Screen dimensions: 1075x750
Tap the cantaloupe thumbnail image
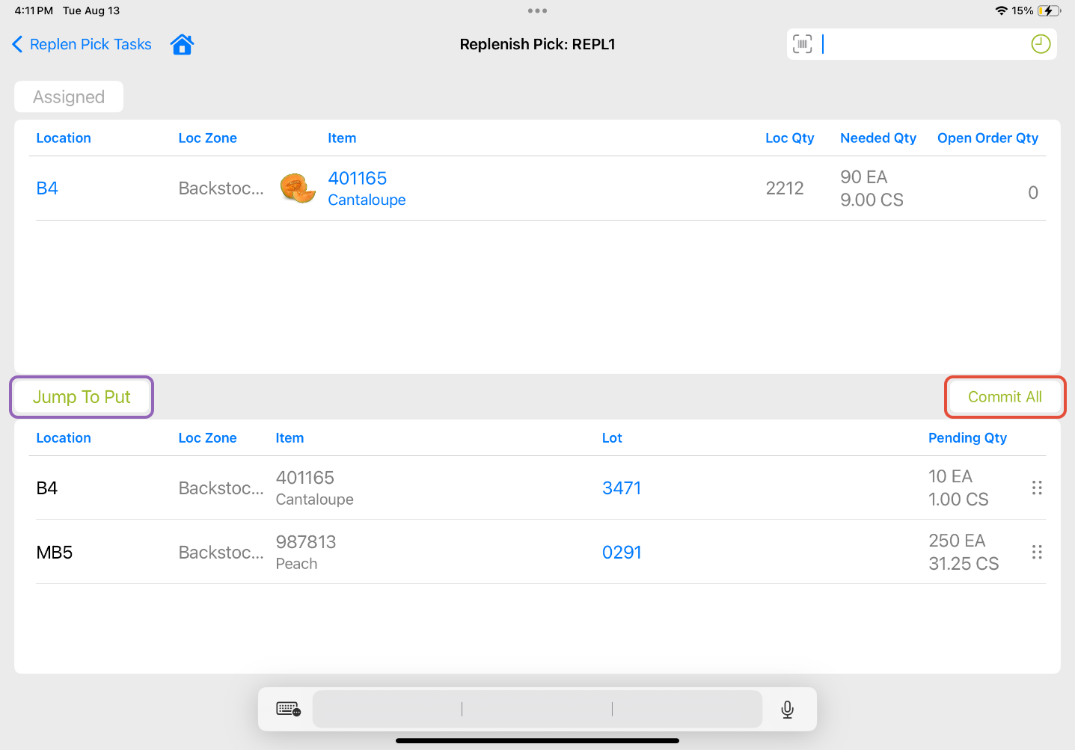point(298,188)
